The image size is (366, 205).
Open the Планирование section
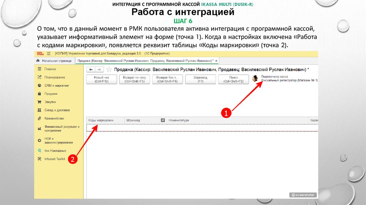point(55,77)
